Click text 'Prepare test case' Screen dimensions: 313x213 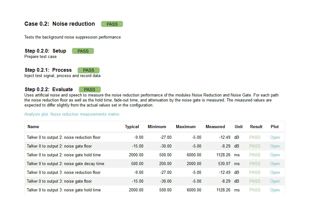40,57
